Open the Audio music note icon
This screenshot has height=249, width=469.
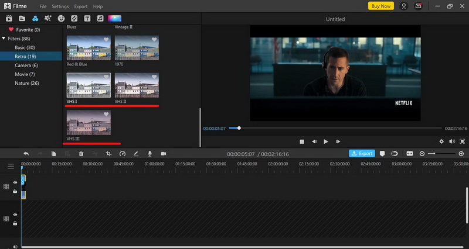(100, 19)
